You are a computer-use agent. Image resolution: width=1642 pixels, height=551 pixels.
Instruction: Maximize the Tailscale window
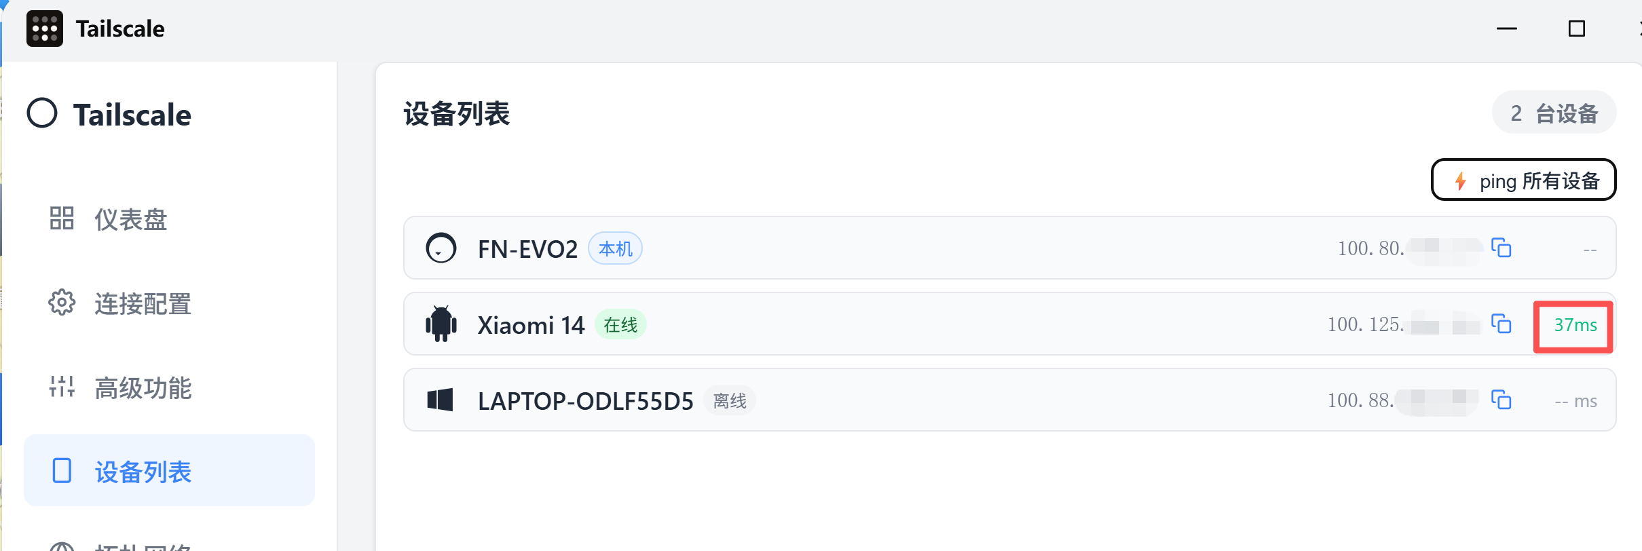click(1576, 28)
